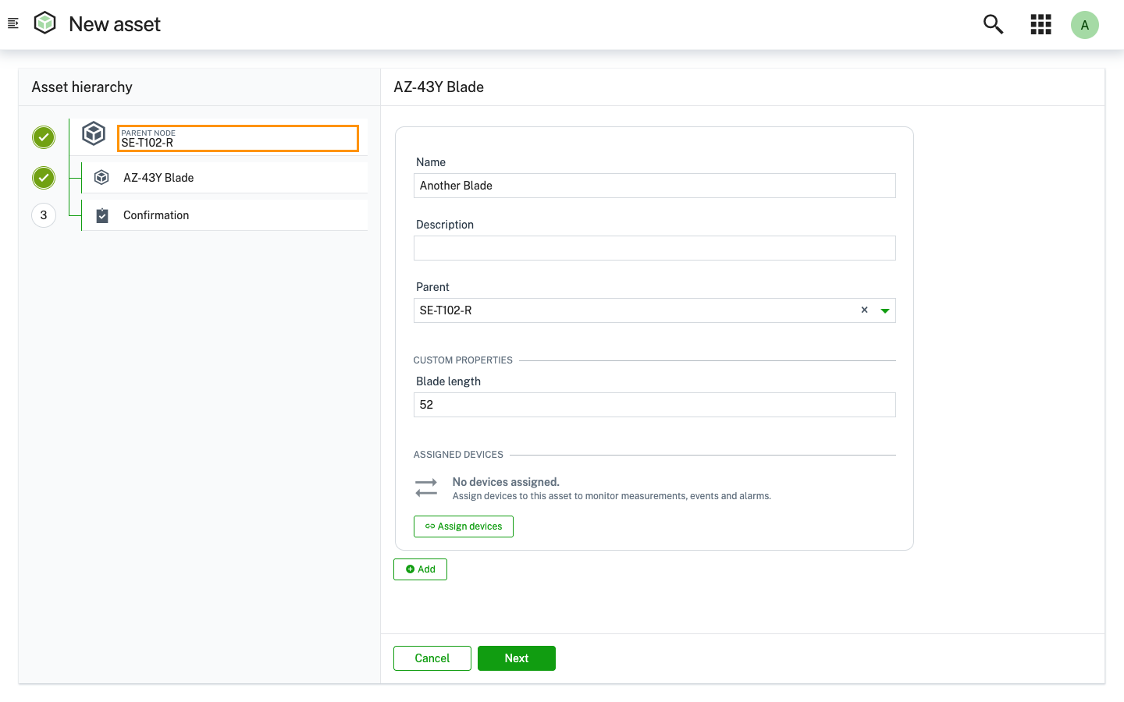Viewport: 1124px width, 702px height.
Task: Click the Assign devices button
Action: [463, 526]
